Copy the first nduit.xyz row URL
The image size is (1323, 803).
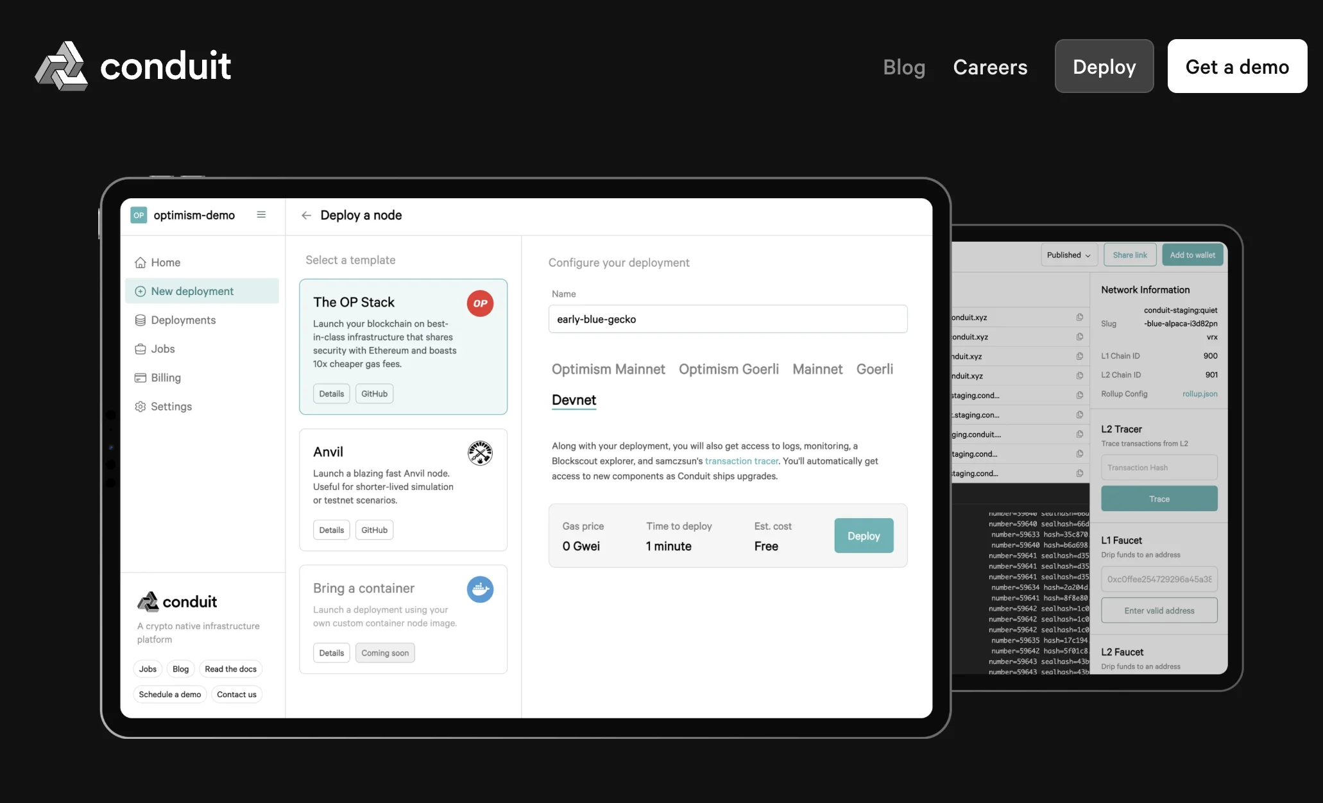click(x=1080, y=357)
